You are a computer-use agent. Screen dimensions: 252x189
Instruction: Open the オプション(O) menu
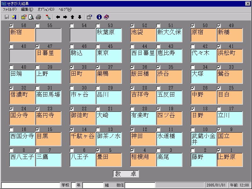pyautogui.click(x=46, y=9)
